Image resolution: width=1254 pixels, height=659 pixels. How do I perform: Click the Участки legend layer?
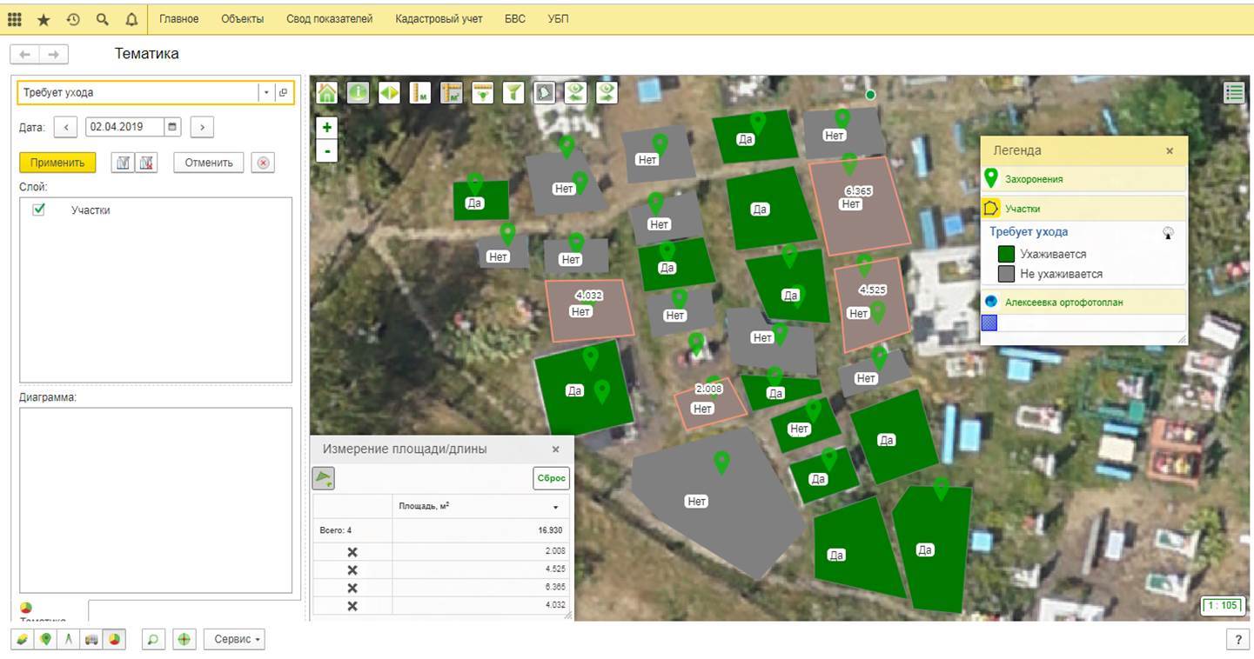pyautogui.click(x=1023, y=209)
